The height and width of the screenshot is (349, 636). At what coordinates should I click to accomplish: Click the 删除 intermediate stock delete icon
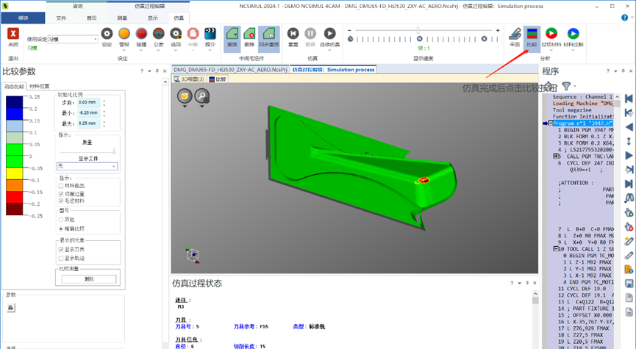(249, 34)
